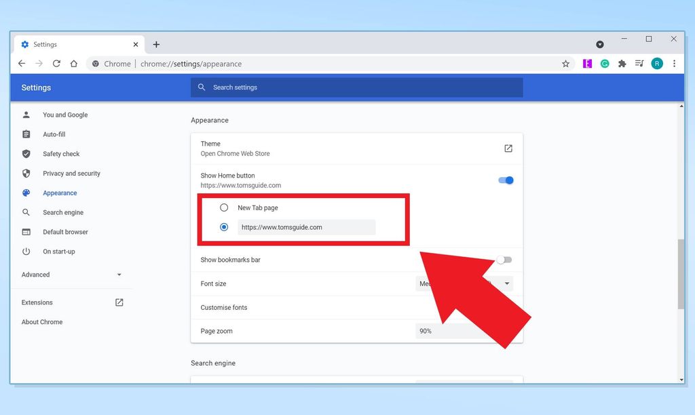Click the Customise fonts option

click(x=224, y=307)
